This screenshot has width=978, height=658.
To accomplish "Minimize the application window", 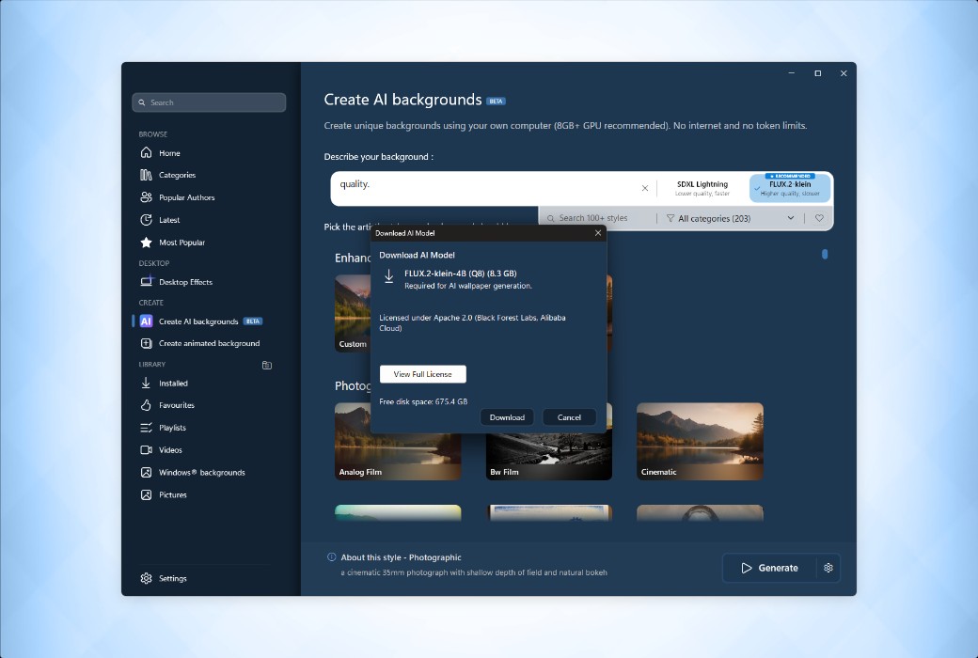I will click(x=792, y=73).
